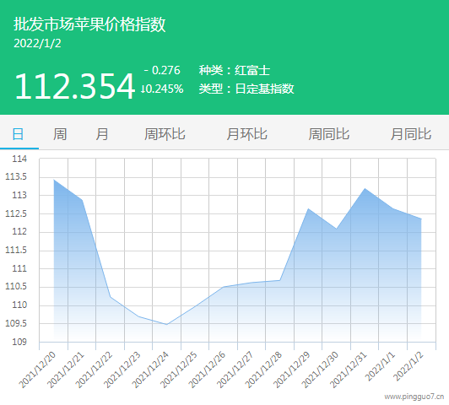This screenshot has width=449, height=405.
Task: Click the 2021/12/26 x-axis date label
Action: [x=208, y=370]
